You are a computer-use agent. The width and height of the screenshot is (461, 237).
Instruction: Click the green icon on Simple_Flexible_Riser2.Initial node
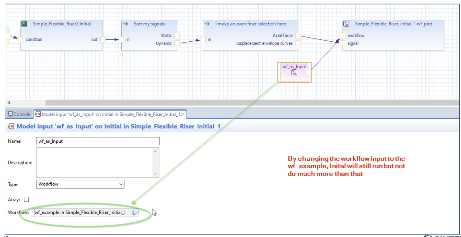pos(24,24)
